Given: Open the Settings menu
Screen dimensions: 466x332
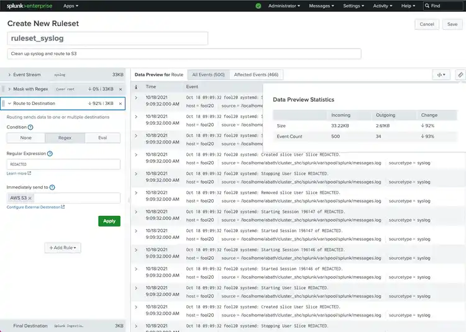Looking at the screenshot, I should [354, 6].
